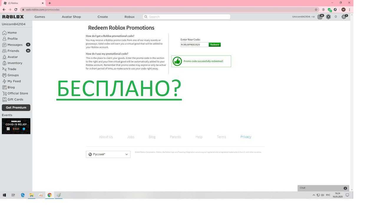Open the Chrome three-dot menu
Viewport: 377px width, 212px height.
click(350, 9)
